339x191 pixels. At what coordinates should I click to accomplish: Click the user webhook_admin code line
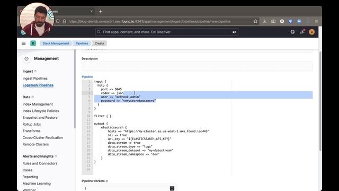coord(120,97)
